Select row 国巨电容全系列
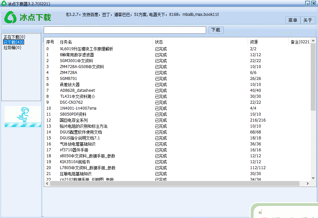This screenshot has width=318, height=218. [x=178, y=120]
